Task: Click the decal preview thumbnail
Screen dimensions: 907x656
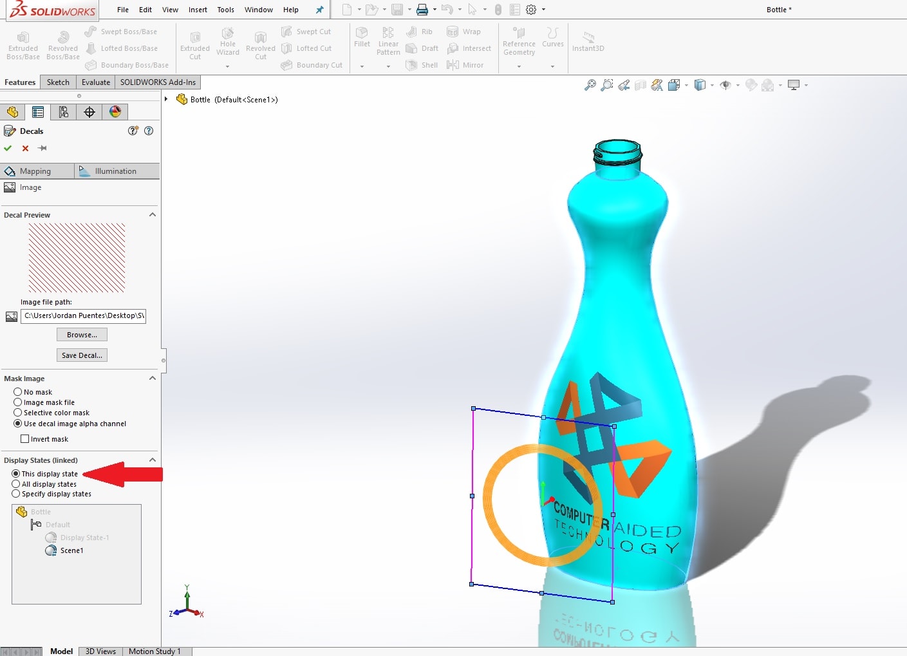Action: coord(77,258)
